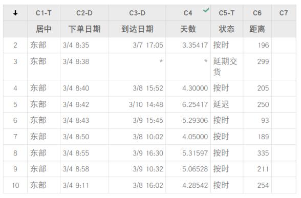Click the 到达日期 column name cell
The image size is (301, 198).
(x=137, y=29)
